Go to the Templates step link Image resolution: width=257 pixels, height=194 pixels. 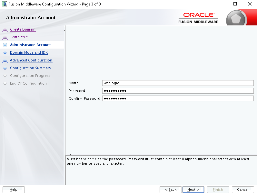pos(19,37)
